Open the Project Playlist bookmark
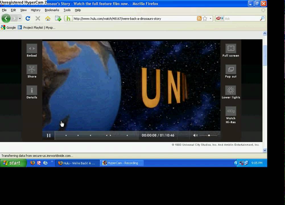Image resolution: width=285 pixels, height=205 pixels. point(37,27)
